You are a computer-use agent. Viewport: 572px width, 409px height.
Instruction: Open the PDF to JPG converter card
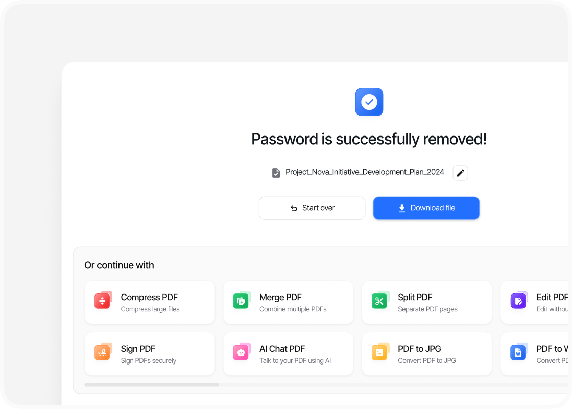click(427, 354)
